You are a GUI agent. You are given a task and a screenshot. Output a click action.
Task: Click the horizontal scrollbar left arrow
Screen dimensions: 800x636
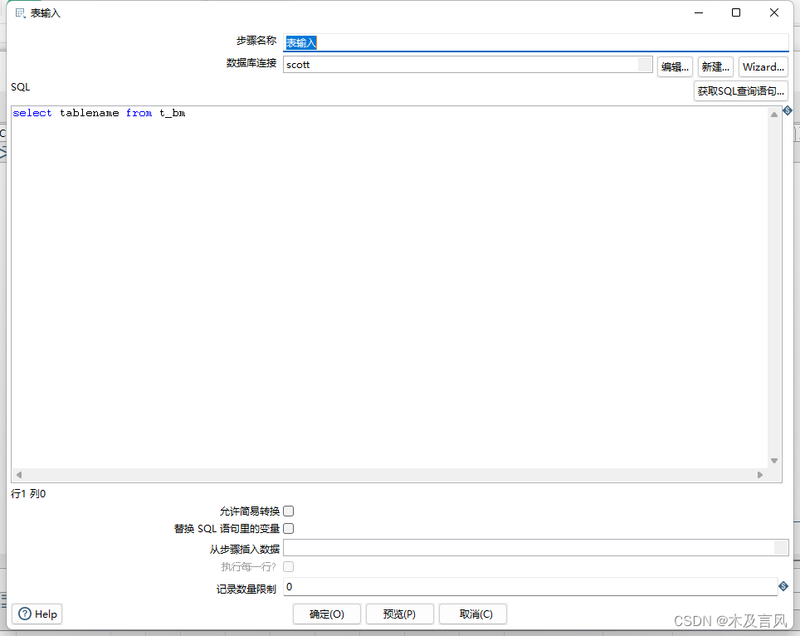click(x=19, y=475)
